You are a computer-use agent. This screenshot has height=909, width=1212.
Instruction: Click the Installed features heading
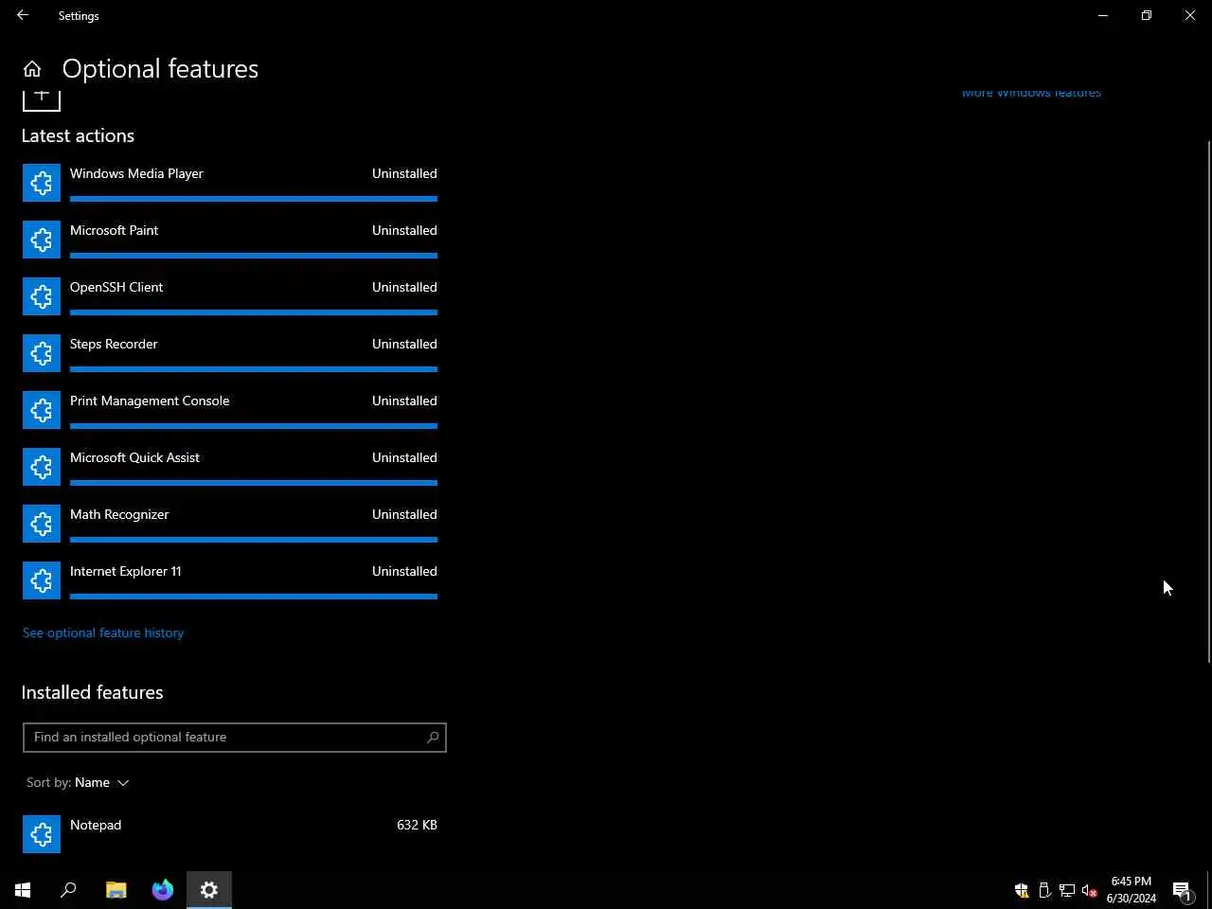[x=92, y=693]
